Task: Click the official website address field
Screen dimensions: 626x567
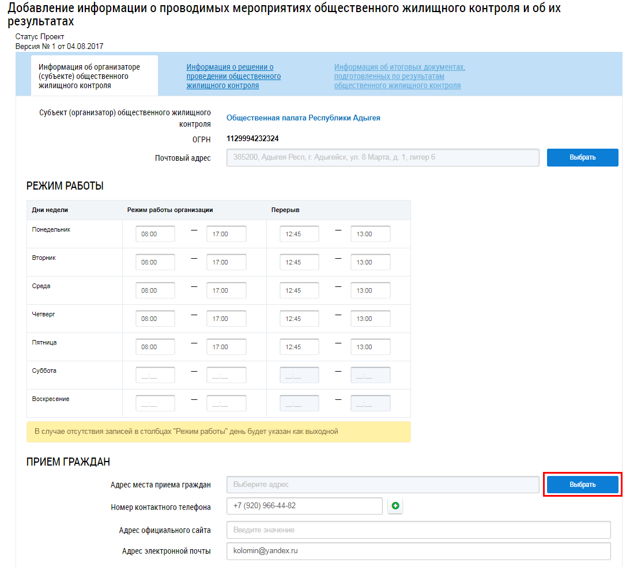Action: (418, 530)
